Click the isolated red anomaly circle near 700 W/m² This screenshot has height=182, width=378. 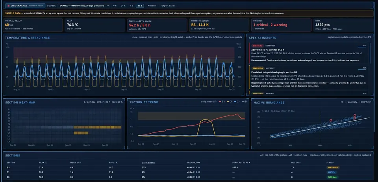(331, 120)
